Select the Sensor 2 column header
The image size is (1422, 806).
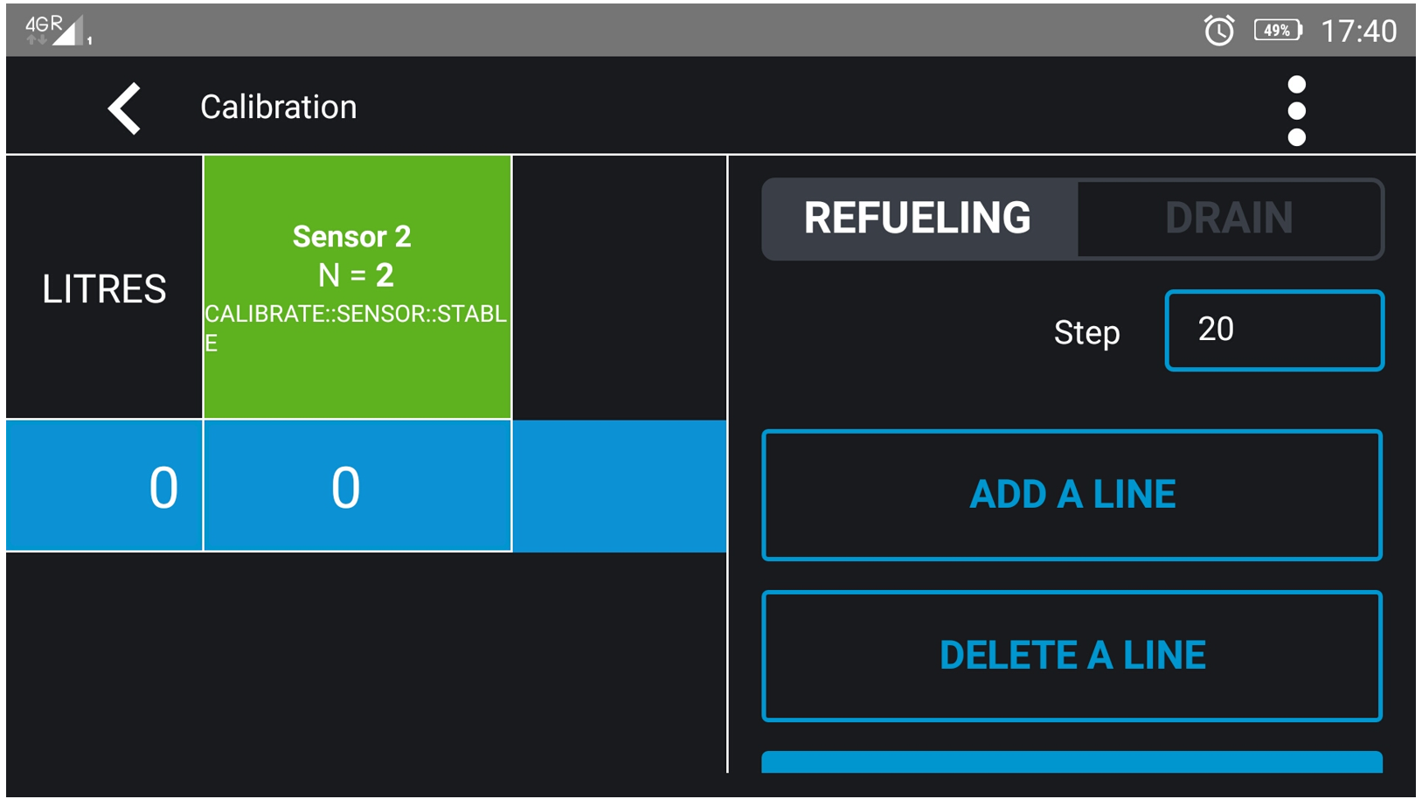point(357,287)
